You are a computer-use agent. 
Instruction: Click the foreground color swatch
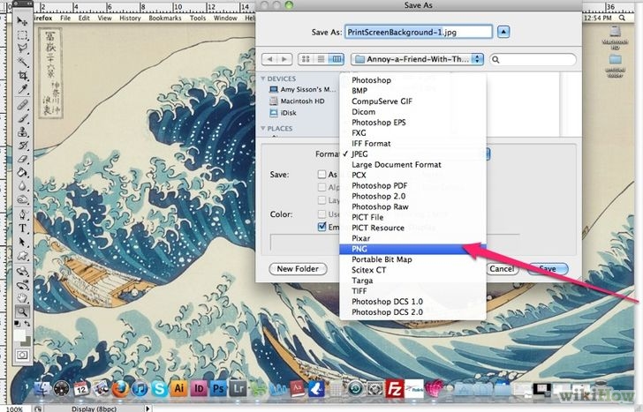[19, 335]
